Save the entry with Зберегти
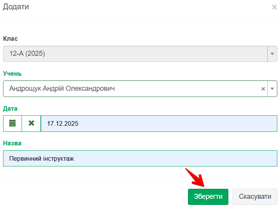This screenshot has width=280, height=208. point(208,196)
